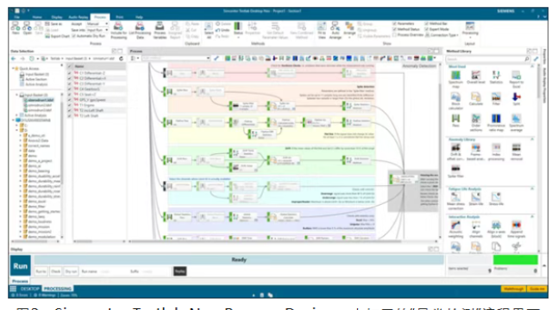Toggle Method Status checkbox
Image resolution: width=552 pixels, height=310 pixels.
coord(395,29)
